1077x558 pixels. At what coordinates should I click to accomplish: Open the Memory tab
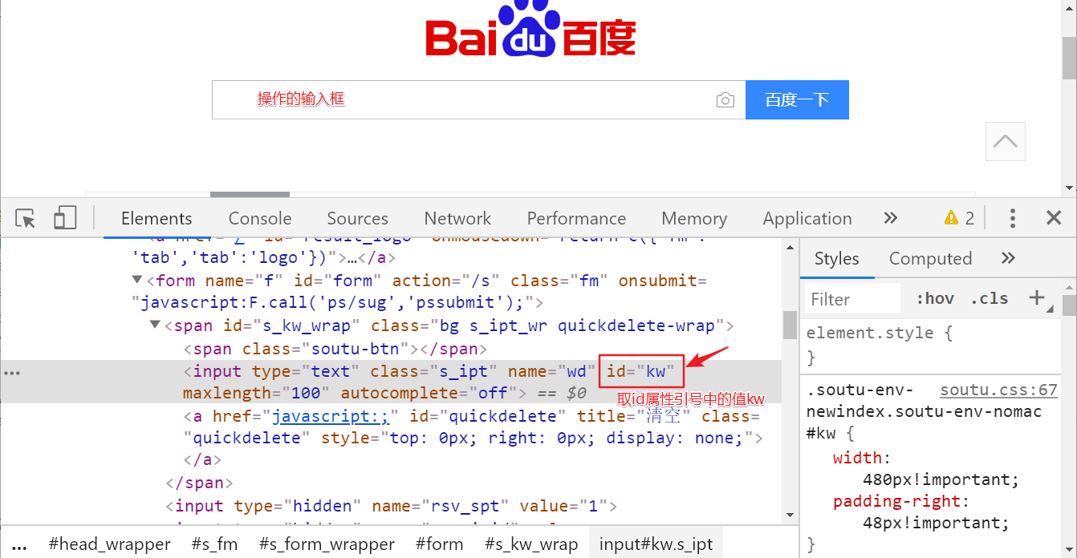coord(694,218)
